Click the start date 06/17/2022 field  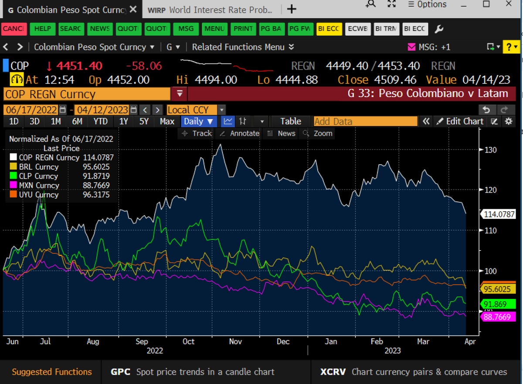click(31, 110)
